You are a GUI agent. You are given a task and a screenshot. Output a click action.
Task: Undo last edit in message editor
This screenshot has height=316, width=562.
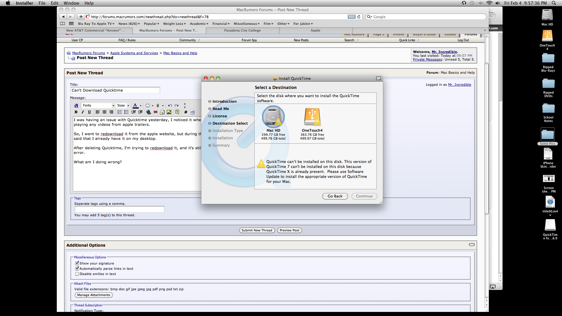[x=170, y=105]
